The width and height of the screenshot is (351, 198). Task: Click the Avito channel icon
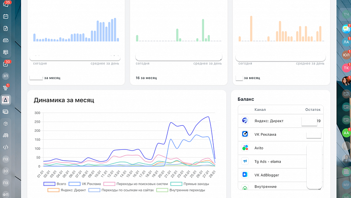245,148
